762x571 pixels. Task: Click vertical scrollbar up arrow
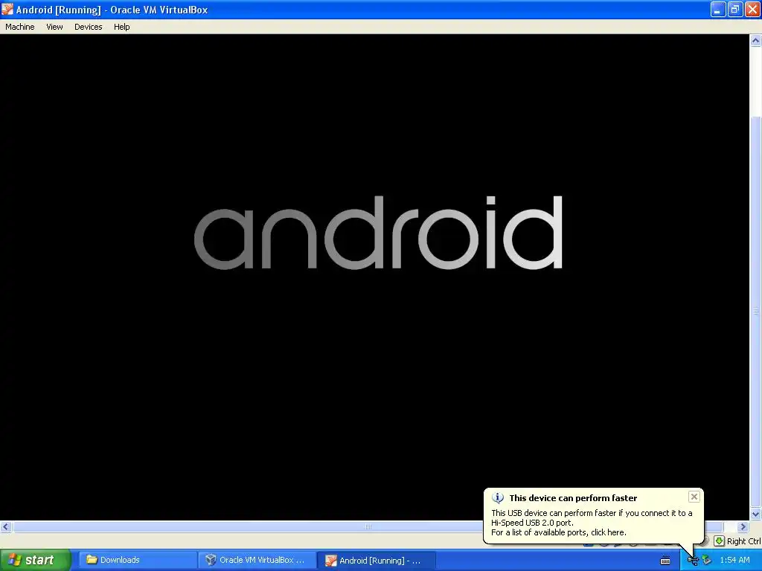click(x=756, y=41)
